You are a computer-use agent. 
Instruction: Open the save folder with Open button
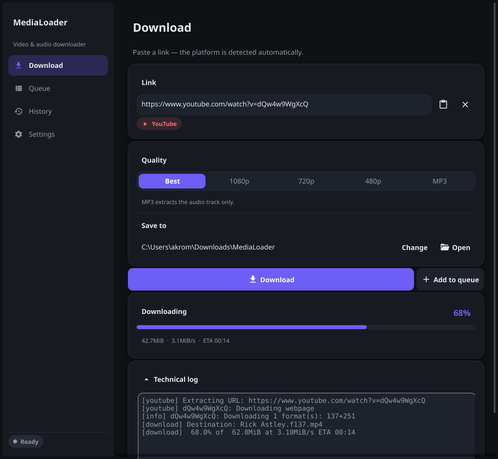pos(456,248)
